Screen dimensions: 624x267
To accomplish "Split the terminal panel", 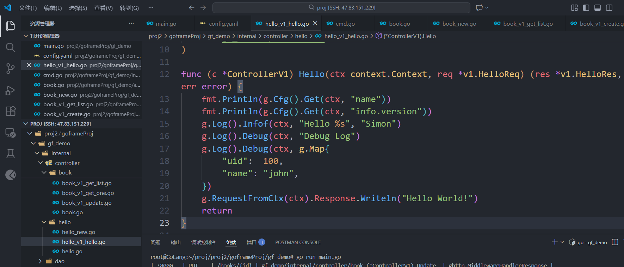I will 615,242.
